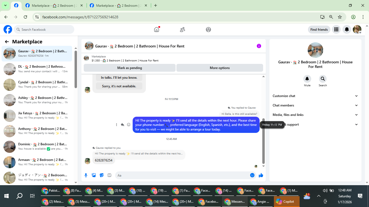The height and width of the screenshot is (207, 369).
Task: Go back from Marketplace with arrow
Action: pyautogui.click(x=7, y=42)
